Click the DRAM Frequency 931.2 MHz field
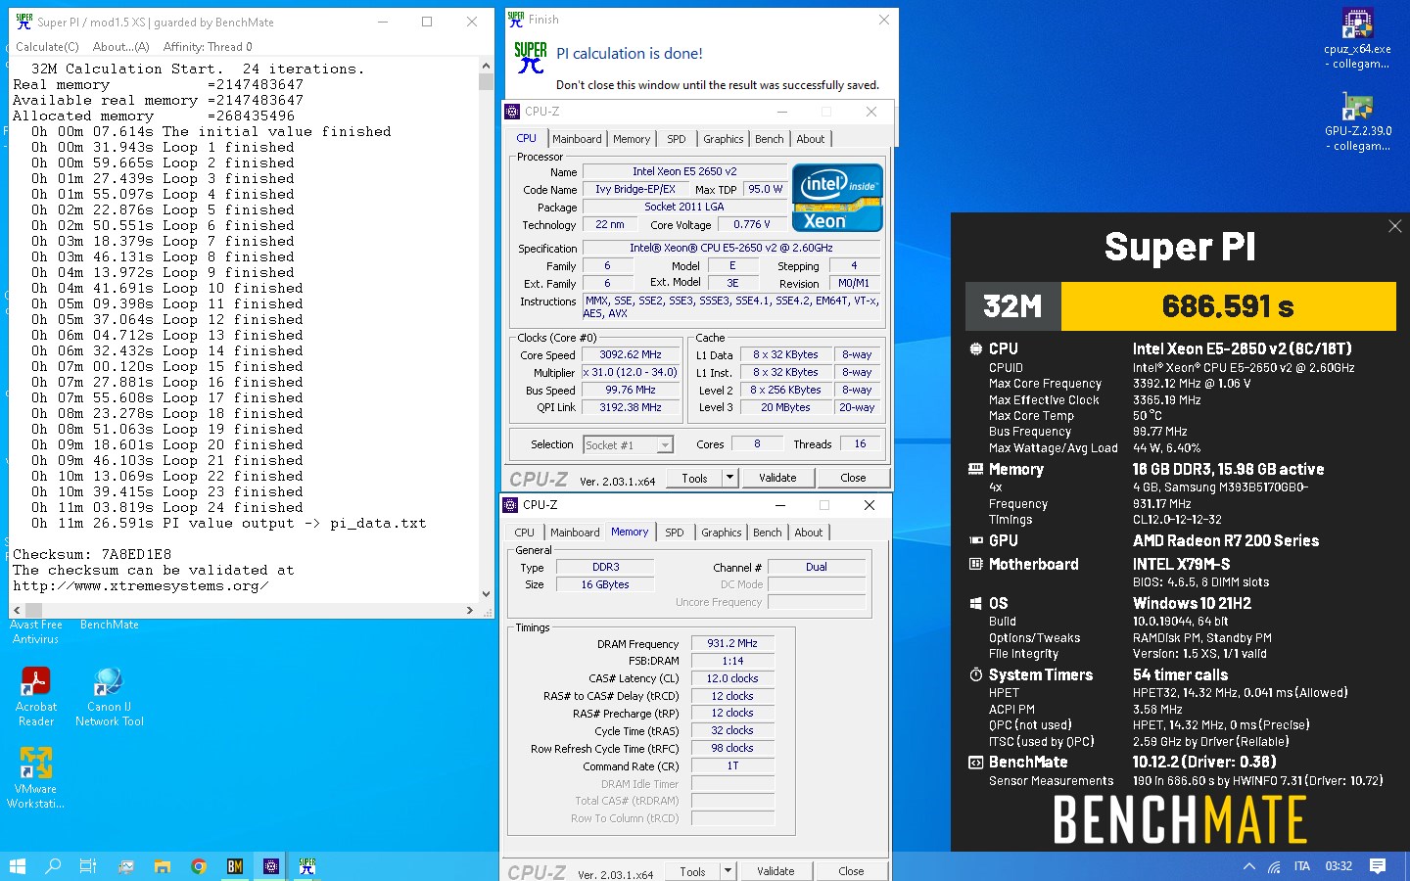The image size is (1410, 881). [732, 644]
